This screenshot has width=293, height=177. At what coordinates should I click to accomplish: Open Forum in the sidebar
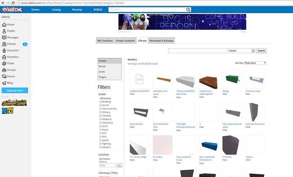pyautogui.click(x=8, y=76)
